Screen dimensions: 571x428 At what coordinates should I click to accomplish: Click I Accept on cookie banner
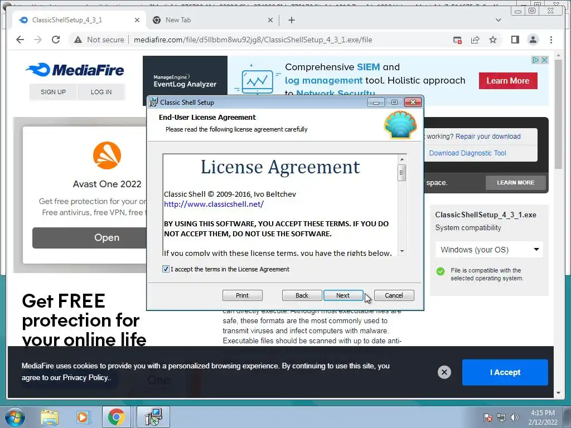click(505, 372)
